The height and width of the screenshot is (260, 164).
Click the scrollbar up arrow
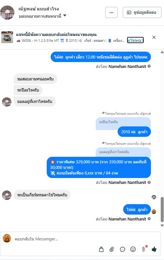162,52
